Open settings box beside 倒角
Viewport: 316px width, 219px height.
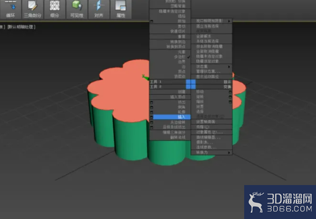(152, 107)
